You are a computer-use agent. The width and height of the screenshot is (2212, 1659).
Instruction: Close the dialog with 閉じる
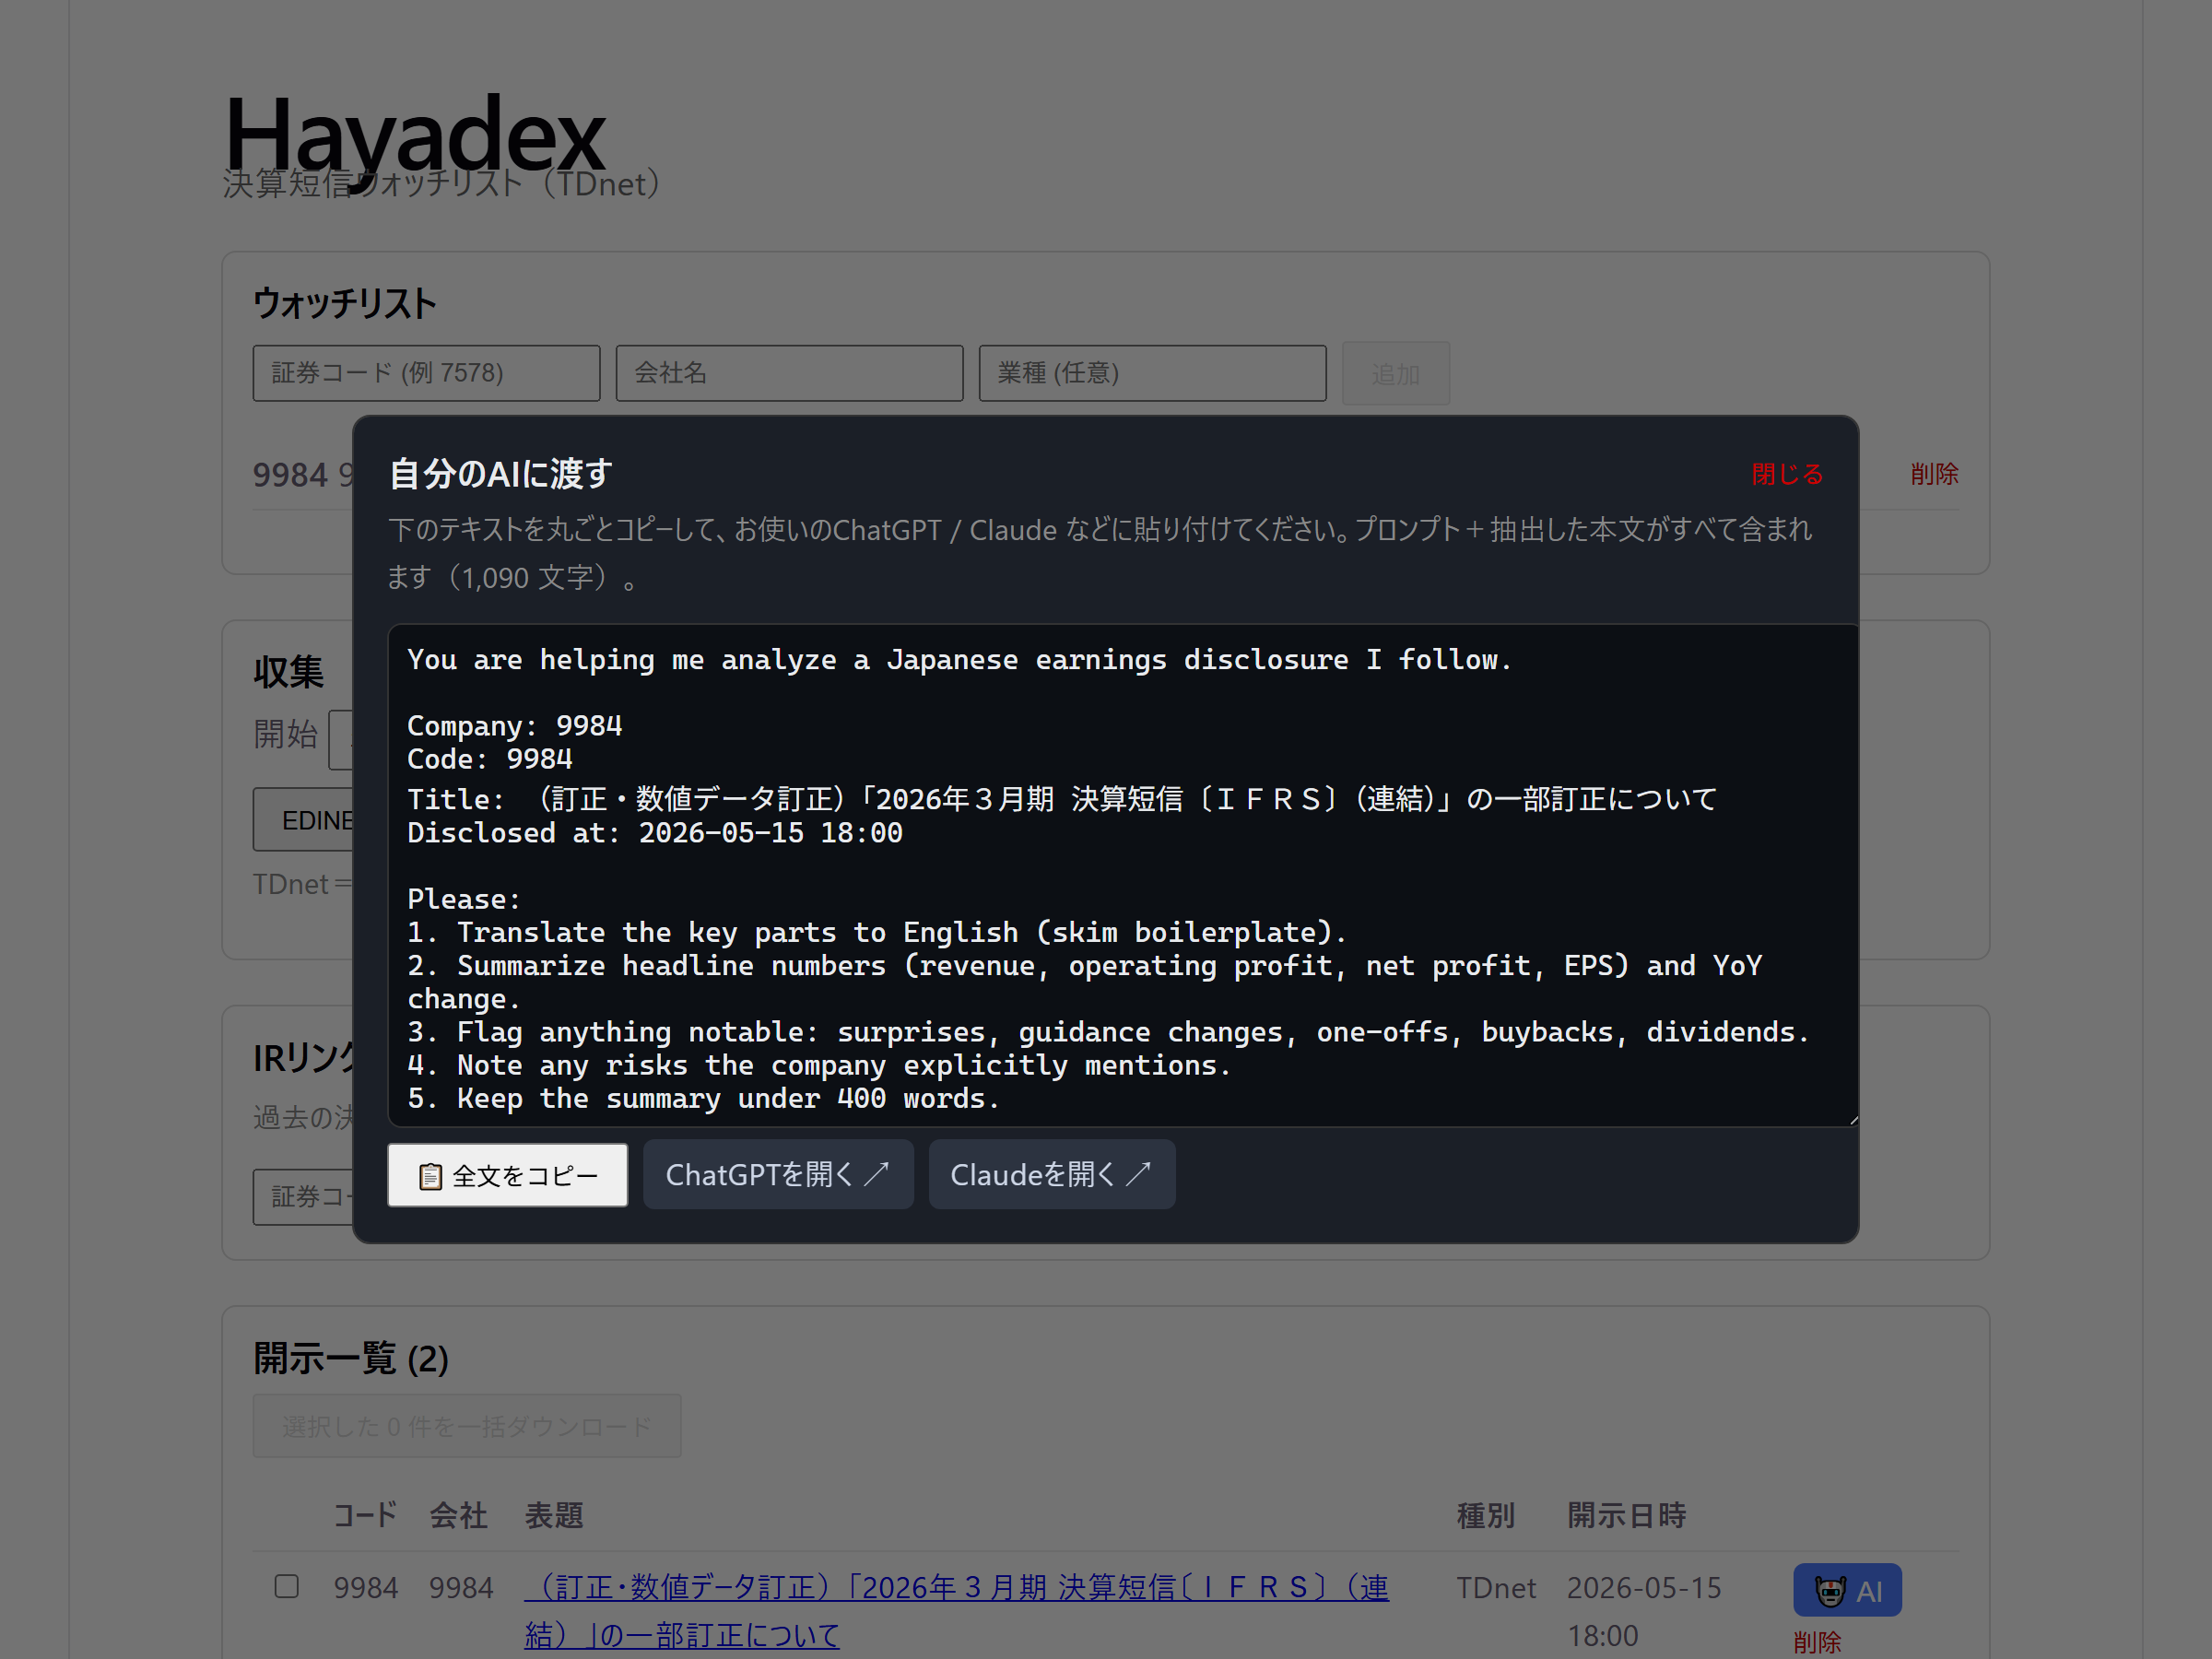pos(1787,474)
